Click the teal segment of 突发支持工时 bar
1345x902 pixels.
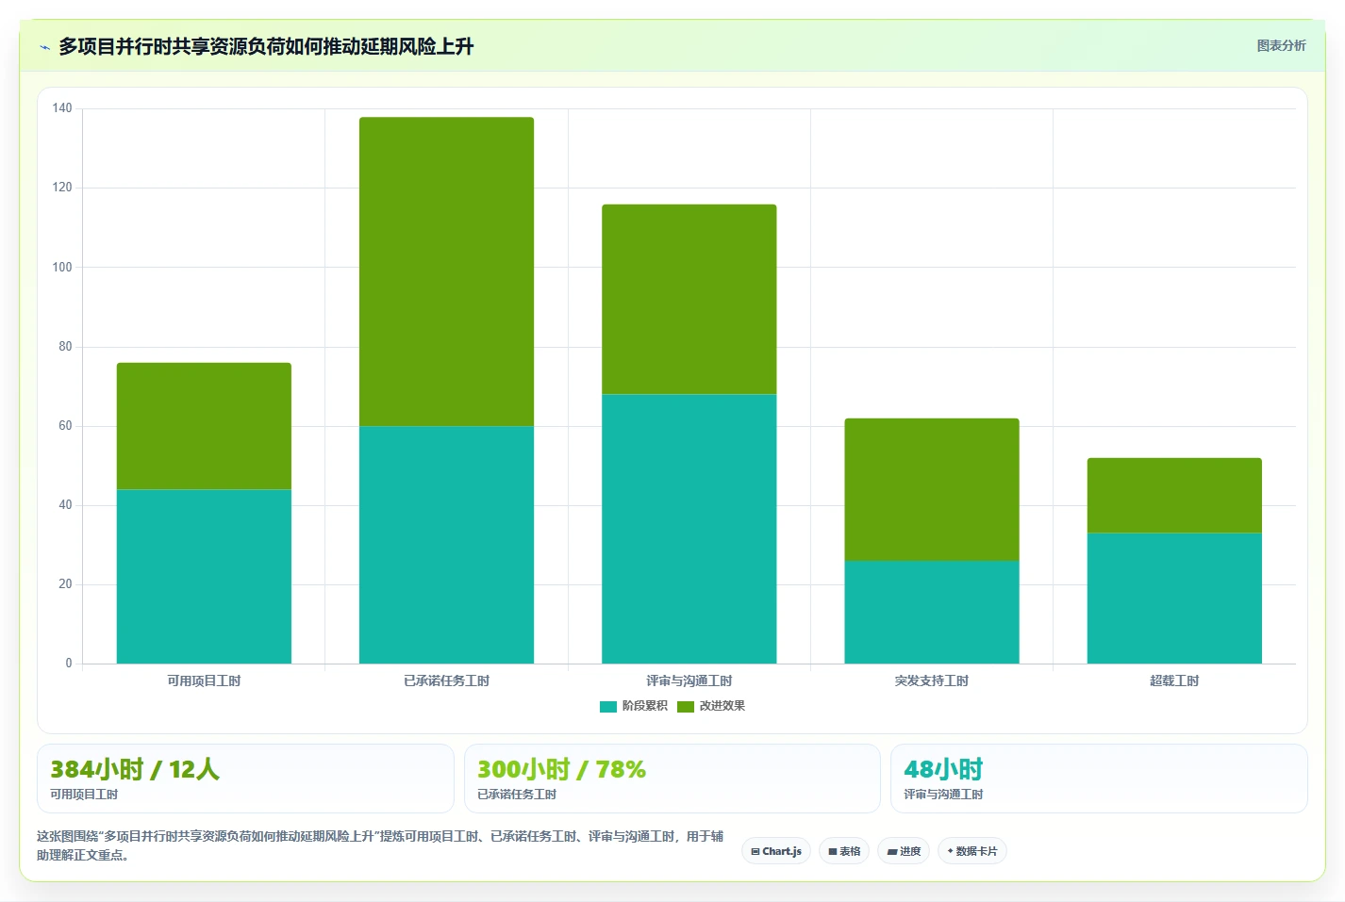tap(932, 612)
